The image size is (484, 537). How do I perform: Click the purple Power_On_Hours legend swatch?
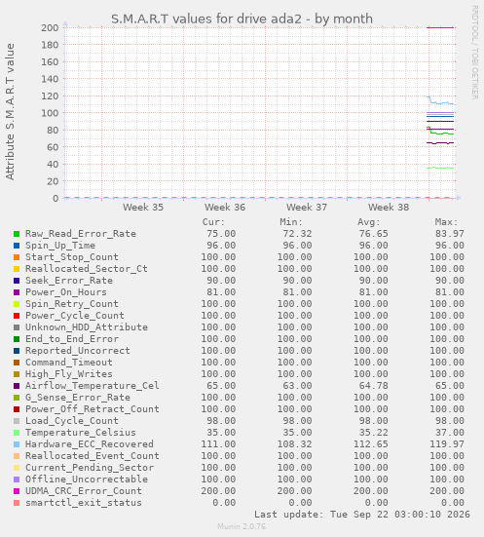[x=17, y=292]
